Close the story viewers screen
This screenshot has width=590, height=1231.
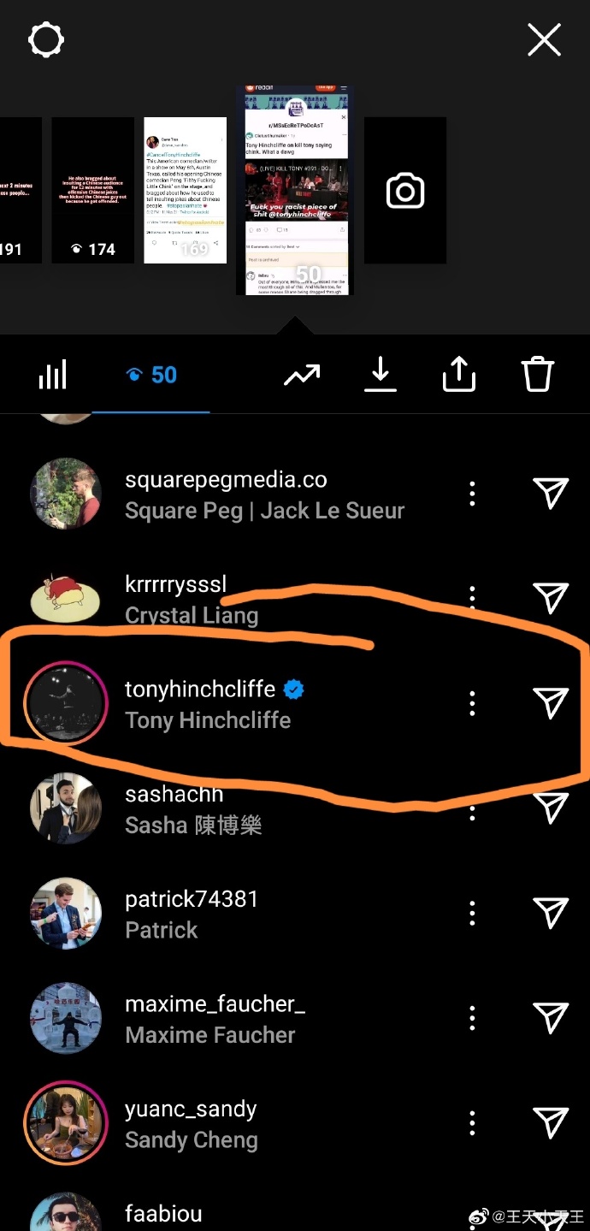(544, 40)
